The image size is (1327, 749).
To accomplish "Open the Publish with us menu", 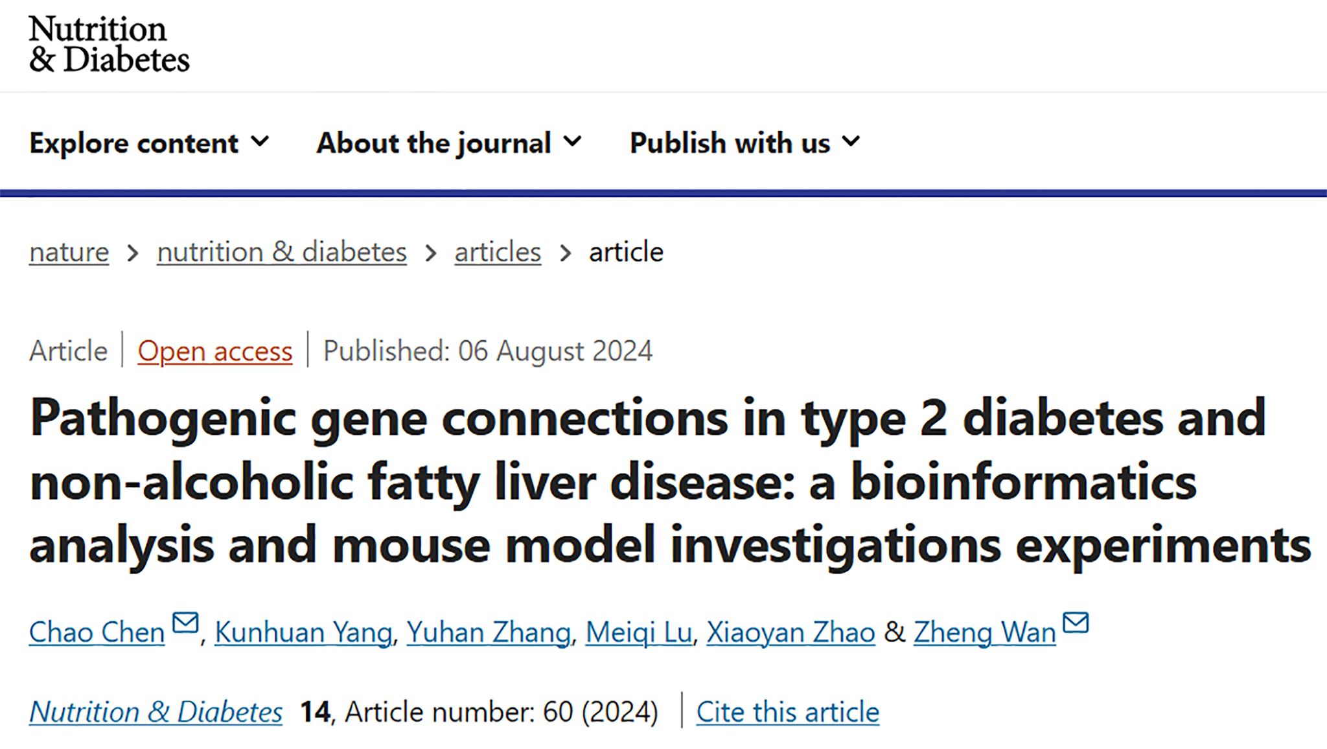I will point(730,143).
